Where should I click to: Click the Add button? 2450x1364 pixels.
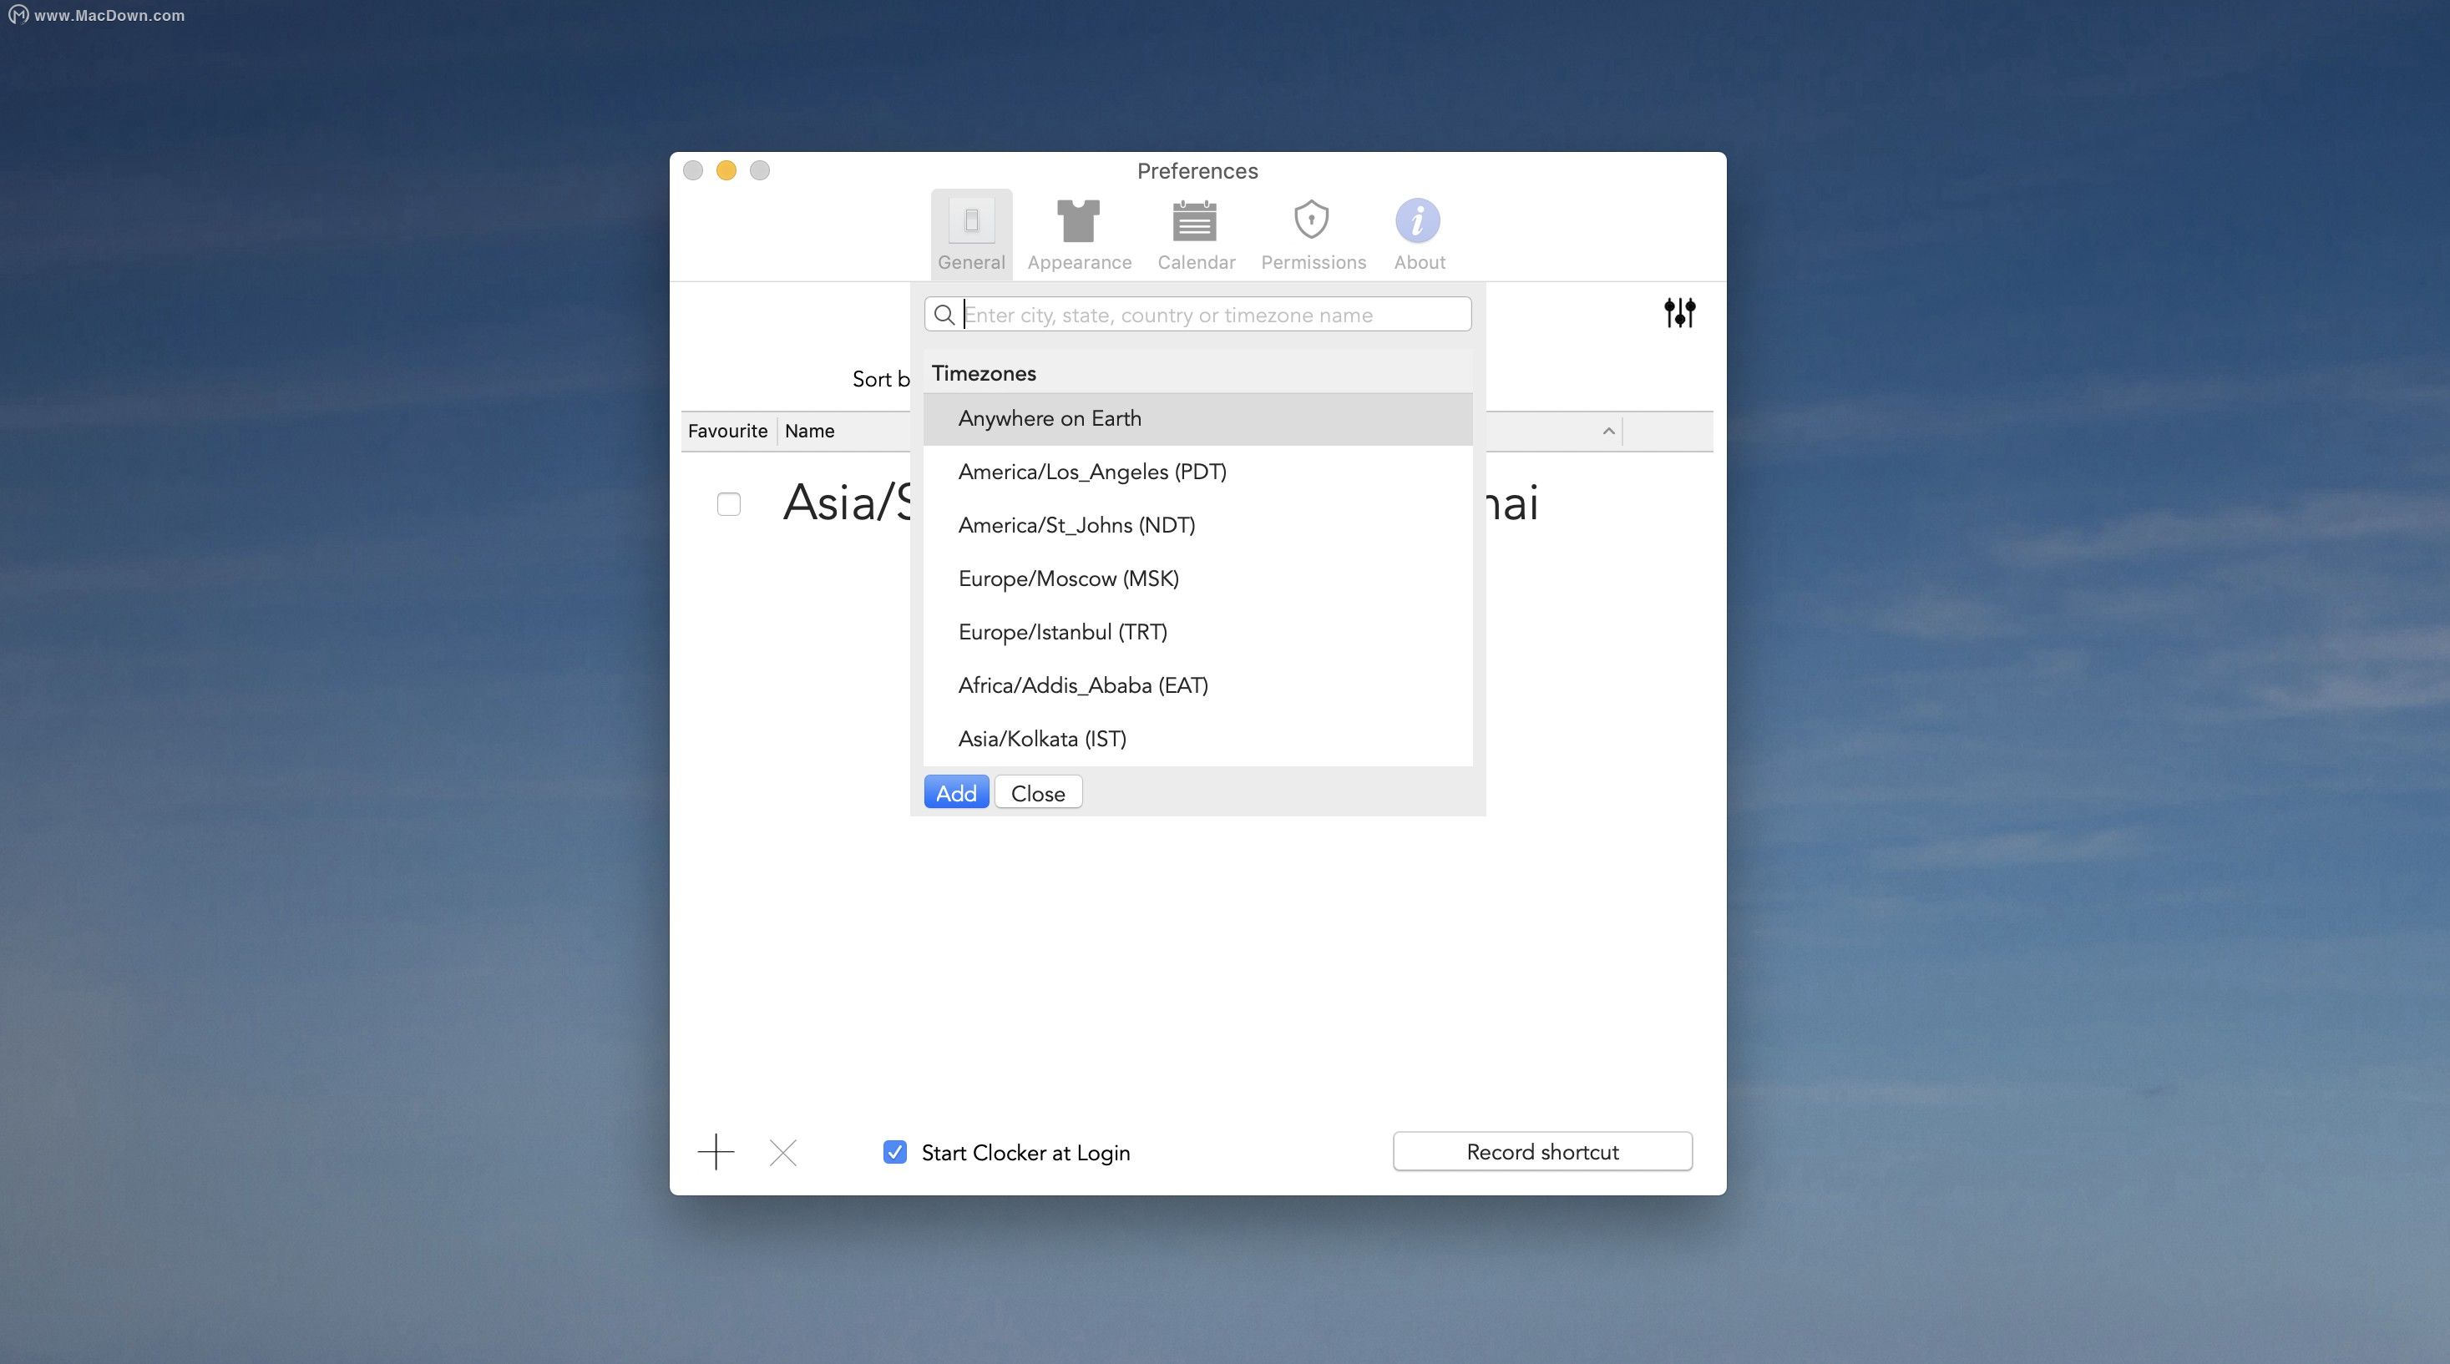tap(955, 792)
